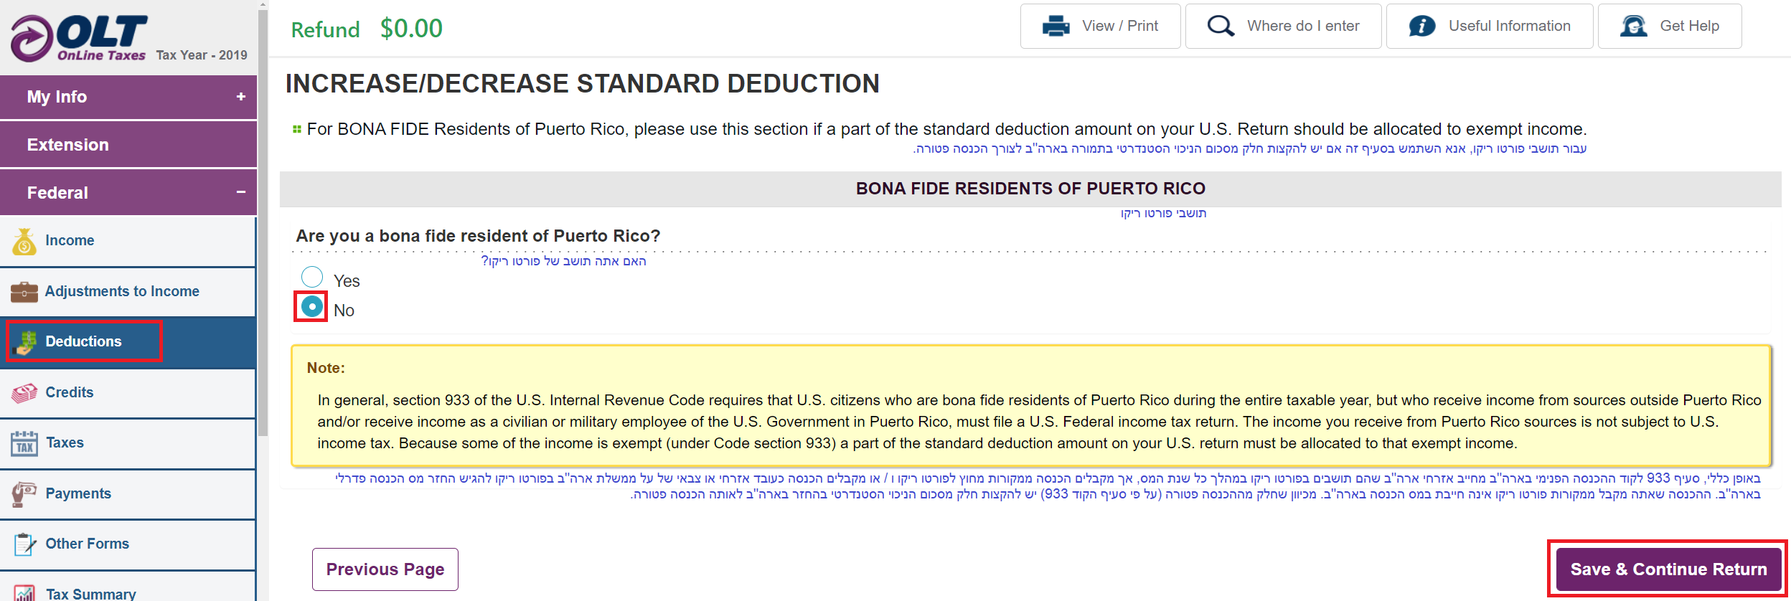Click the headset icon for Get Help
The height and width of the screenshot is (601, 1791).
click(x=1633, y=26)
